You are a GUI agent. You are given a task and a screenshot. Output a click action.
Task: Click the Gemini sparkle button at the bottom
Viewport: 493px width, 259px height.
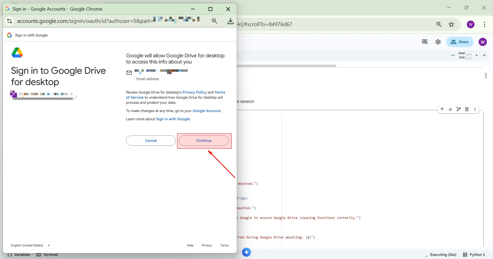pyautogui.click(x=246, y=252)
